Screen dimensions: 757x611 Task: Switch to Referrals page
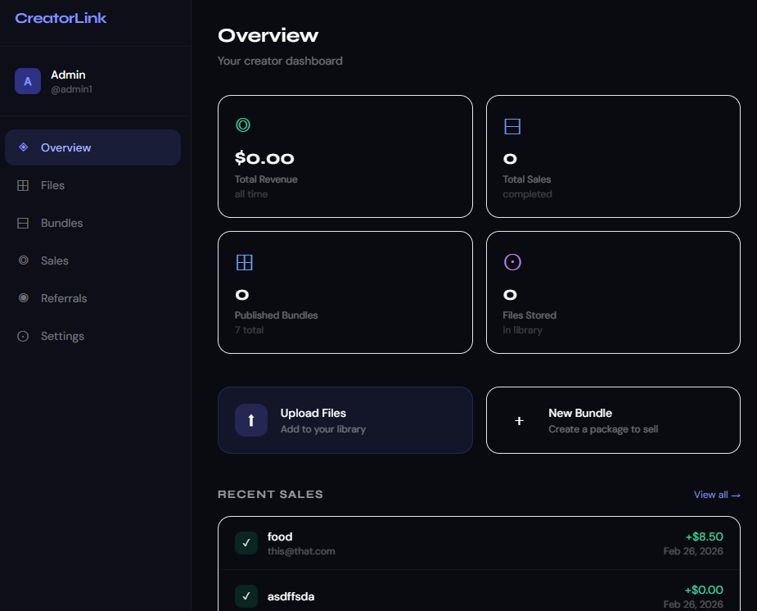(x=92, y=298)
